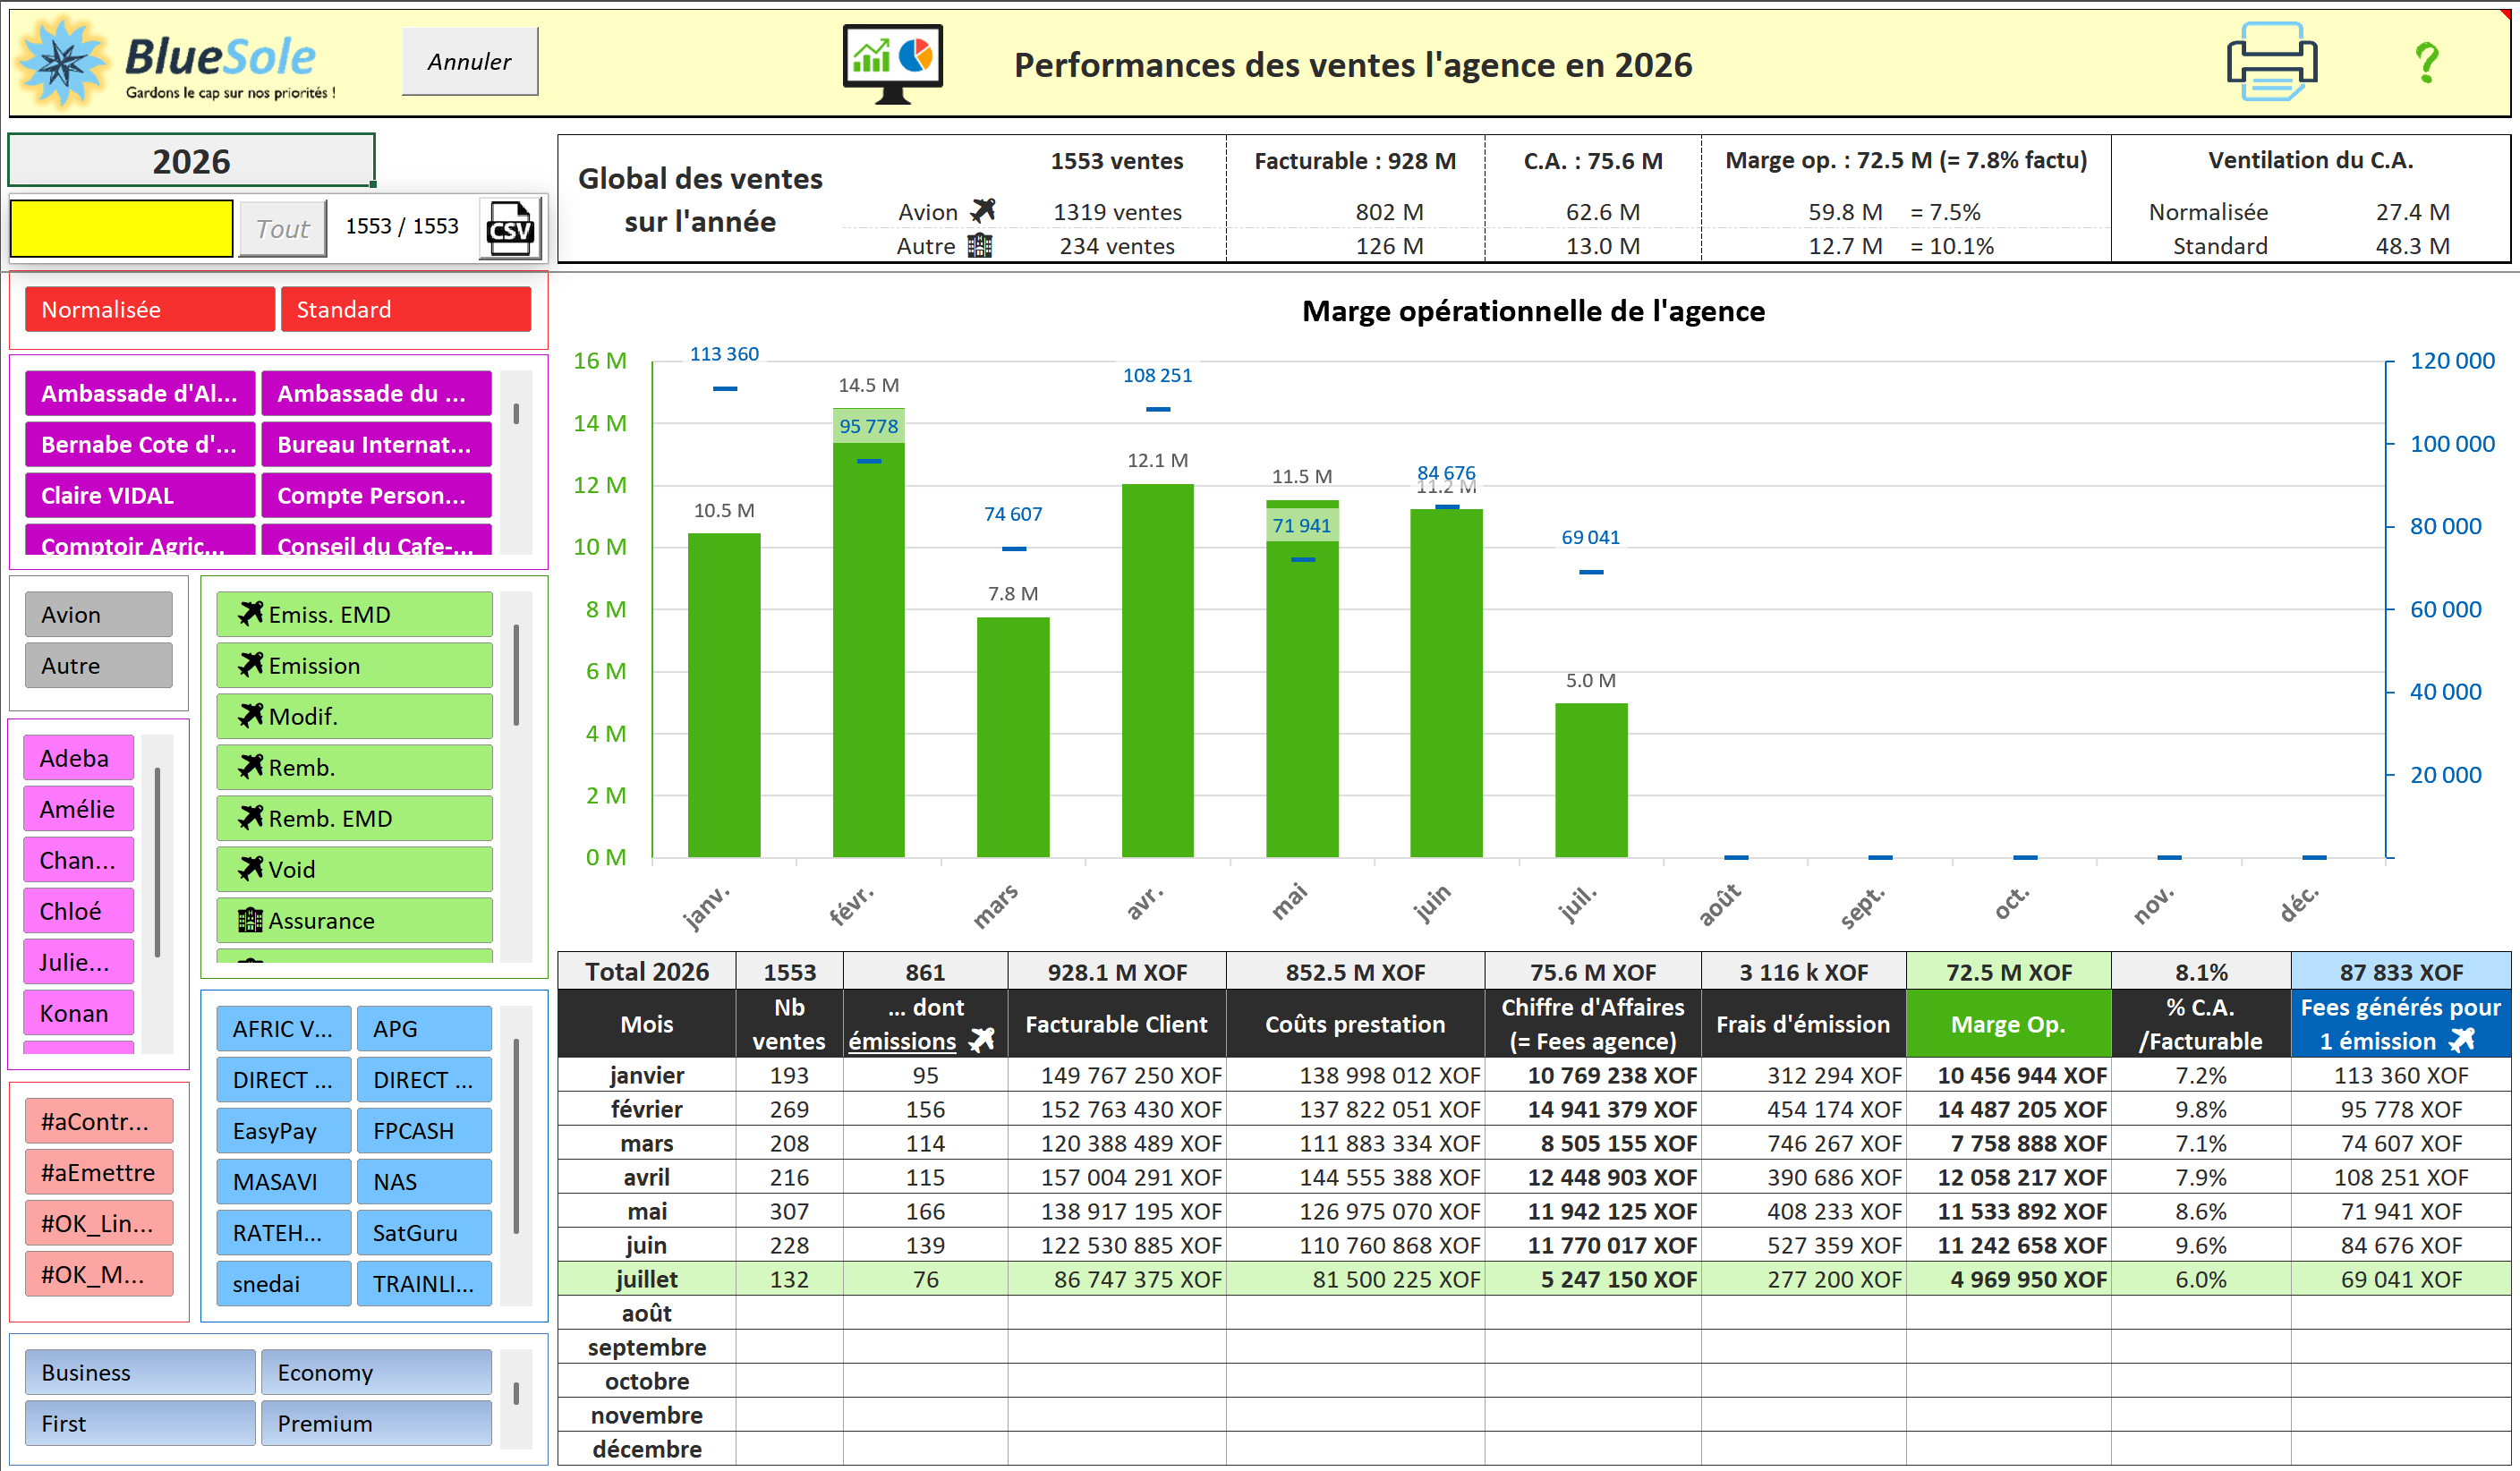Viewport: 2520px width, 1471px height.
Task: Click the airplane icon in Fees générés header
Action: (2461, 1041)
